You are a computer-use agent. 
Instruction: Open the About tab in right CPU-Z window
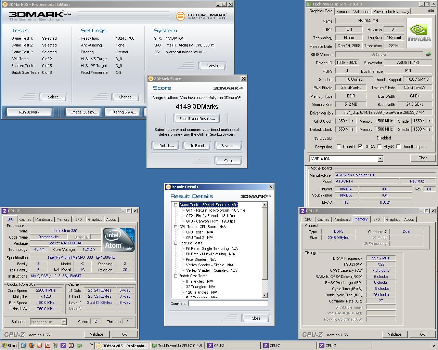(409, 219)
